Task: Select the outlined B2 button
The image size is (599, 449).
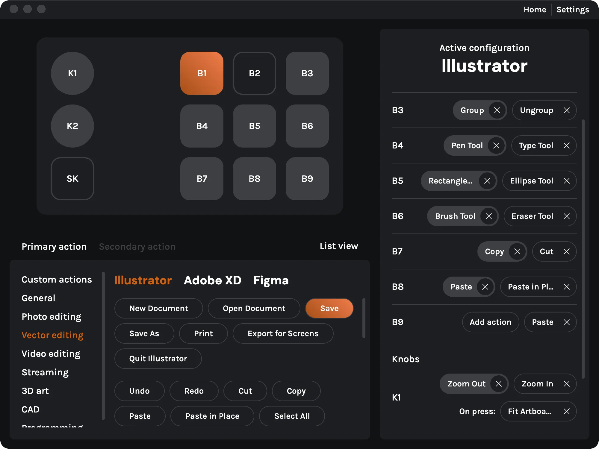Action: [255, 73]
